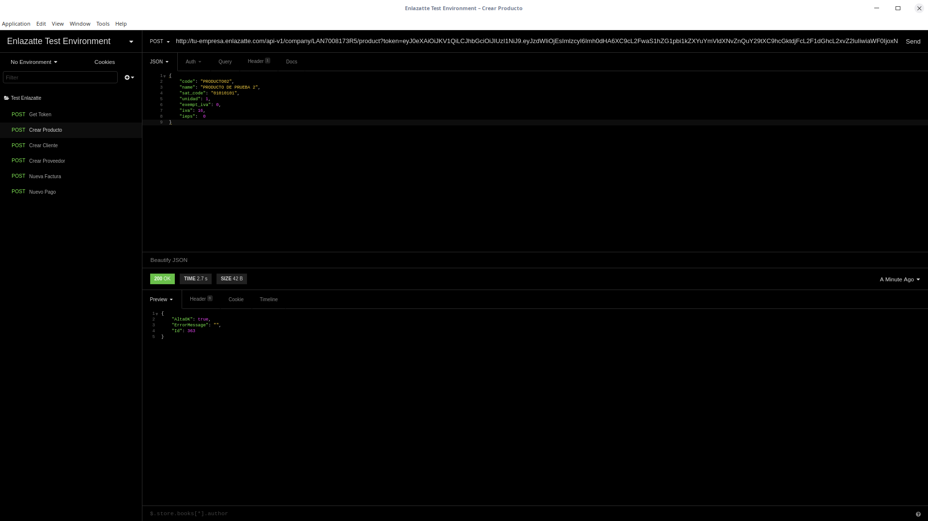
Task: Click Beautify JSON
Action: tap(168, 260)
